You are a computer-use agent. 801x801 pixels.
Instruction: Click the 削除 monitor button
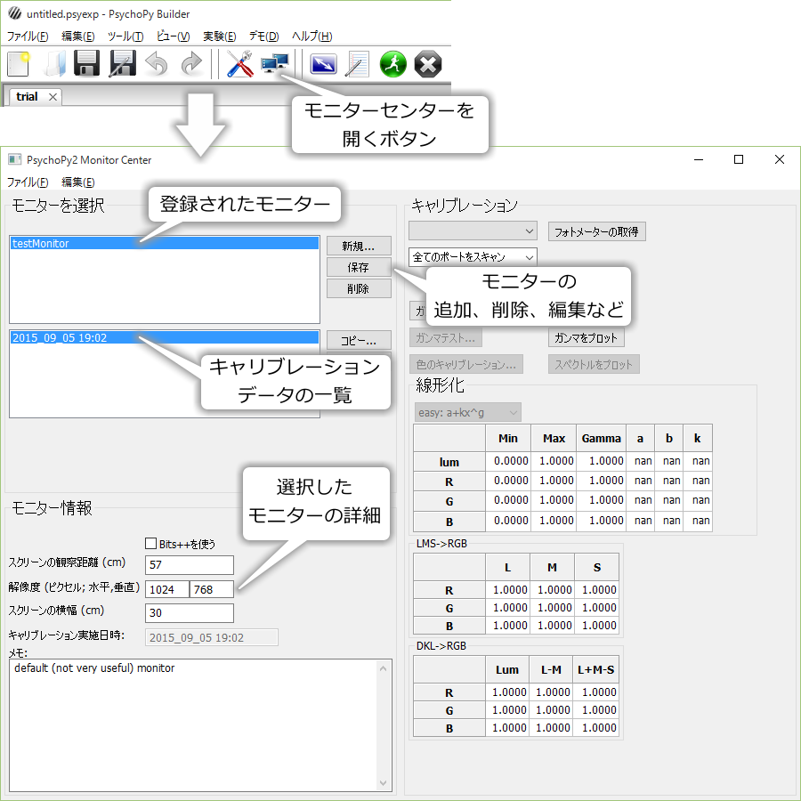click(x=359, y=289)
